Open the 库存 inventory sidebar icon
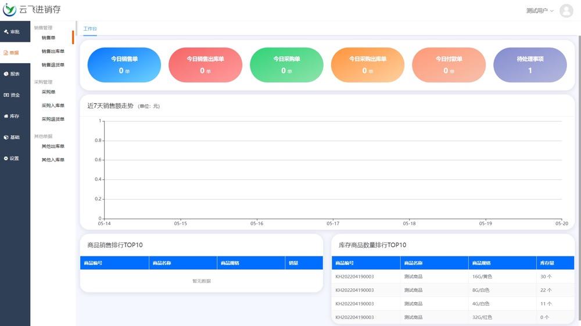This screenshot has height=326, width=581. tap(6, 116)
